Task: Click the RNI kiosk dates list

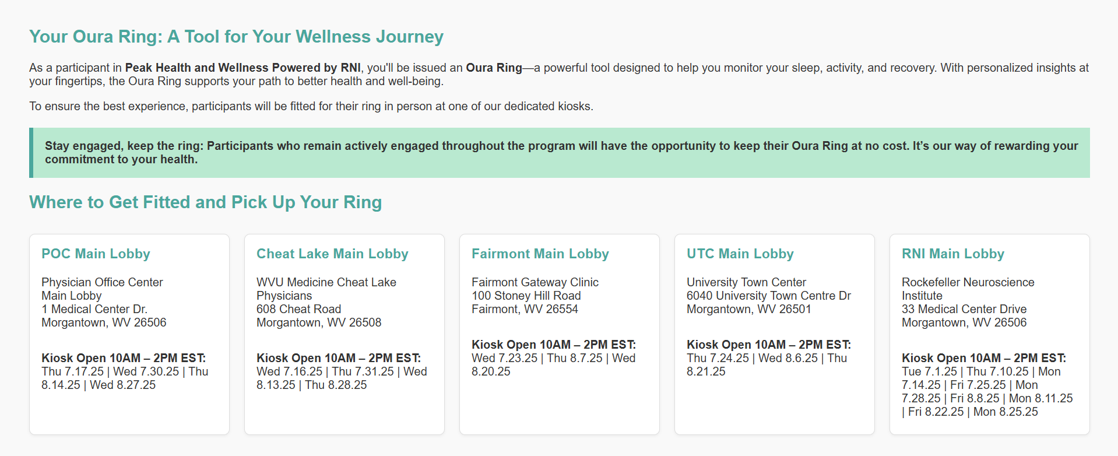Action: pyautogui.click(x=987, y=392)
